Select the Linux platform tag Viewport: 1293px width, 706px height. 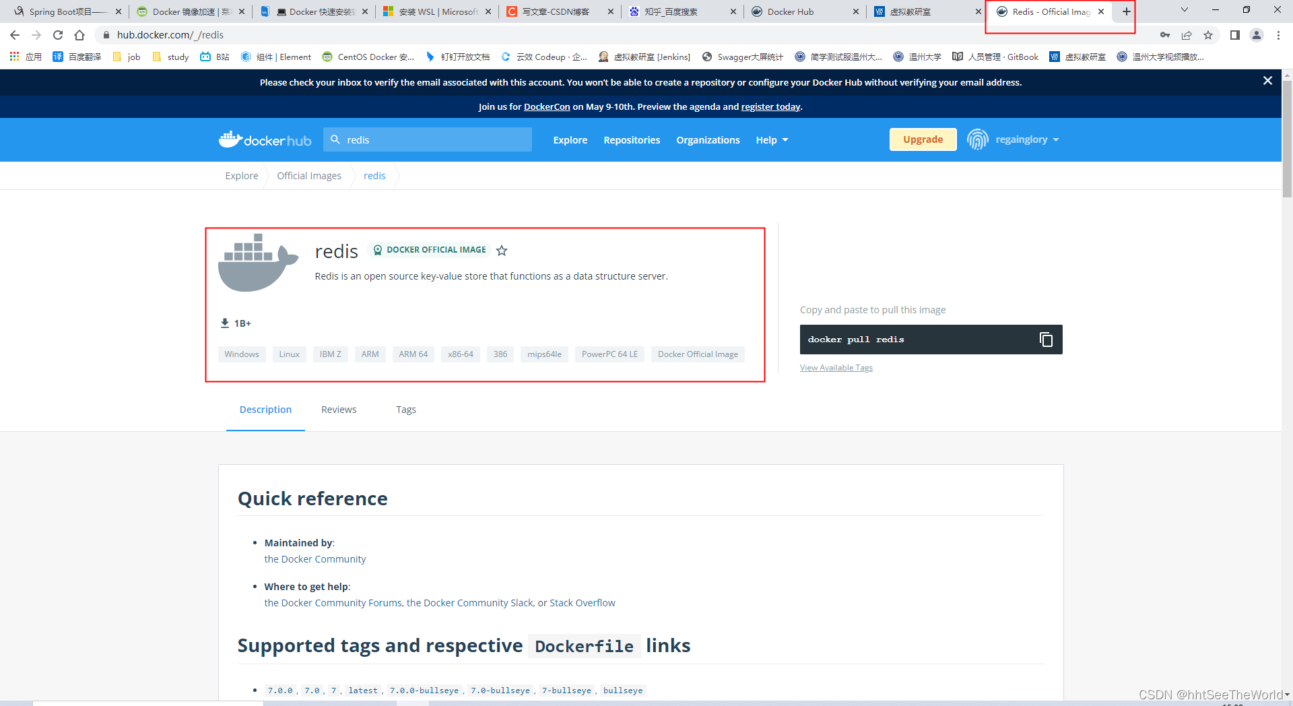coord(290,354)
